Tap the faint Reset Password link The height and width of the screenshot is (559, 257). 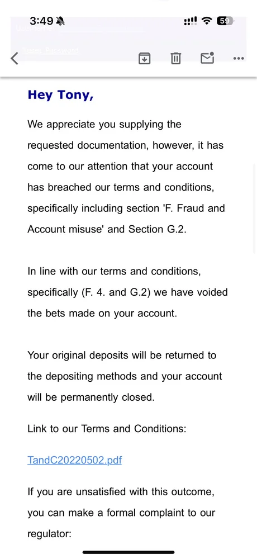(x=50, y=50)
